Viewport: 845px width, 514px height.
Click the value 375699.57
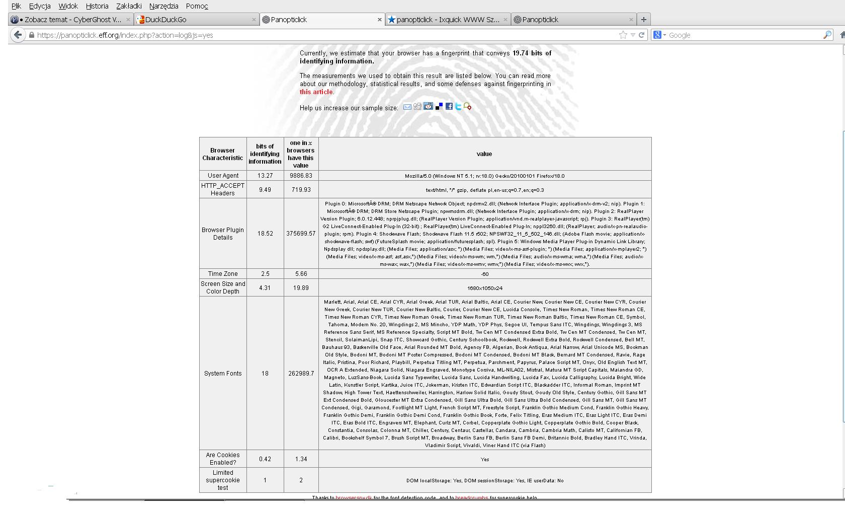coord(301,234)
